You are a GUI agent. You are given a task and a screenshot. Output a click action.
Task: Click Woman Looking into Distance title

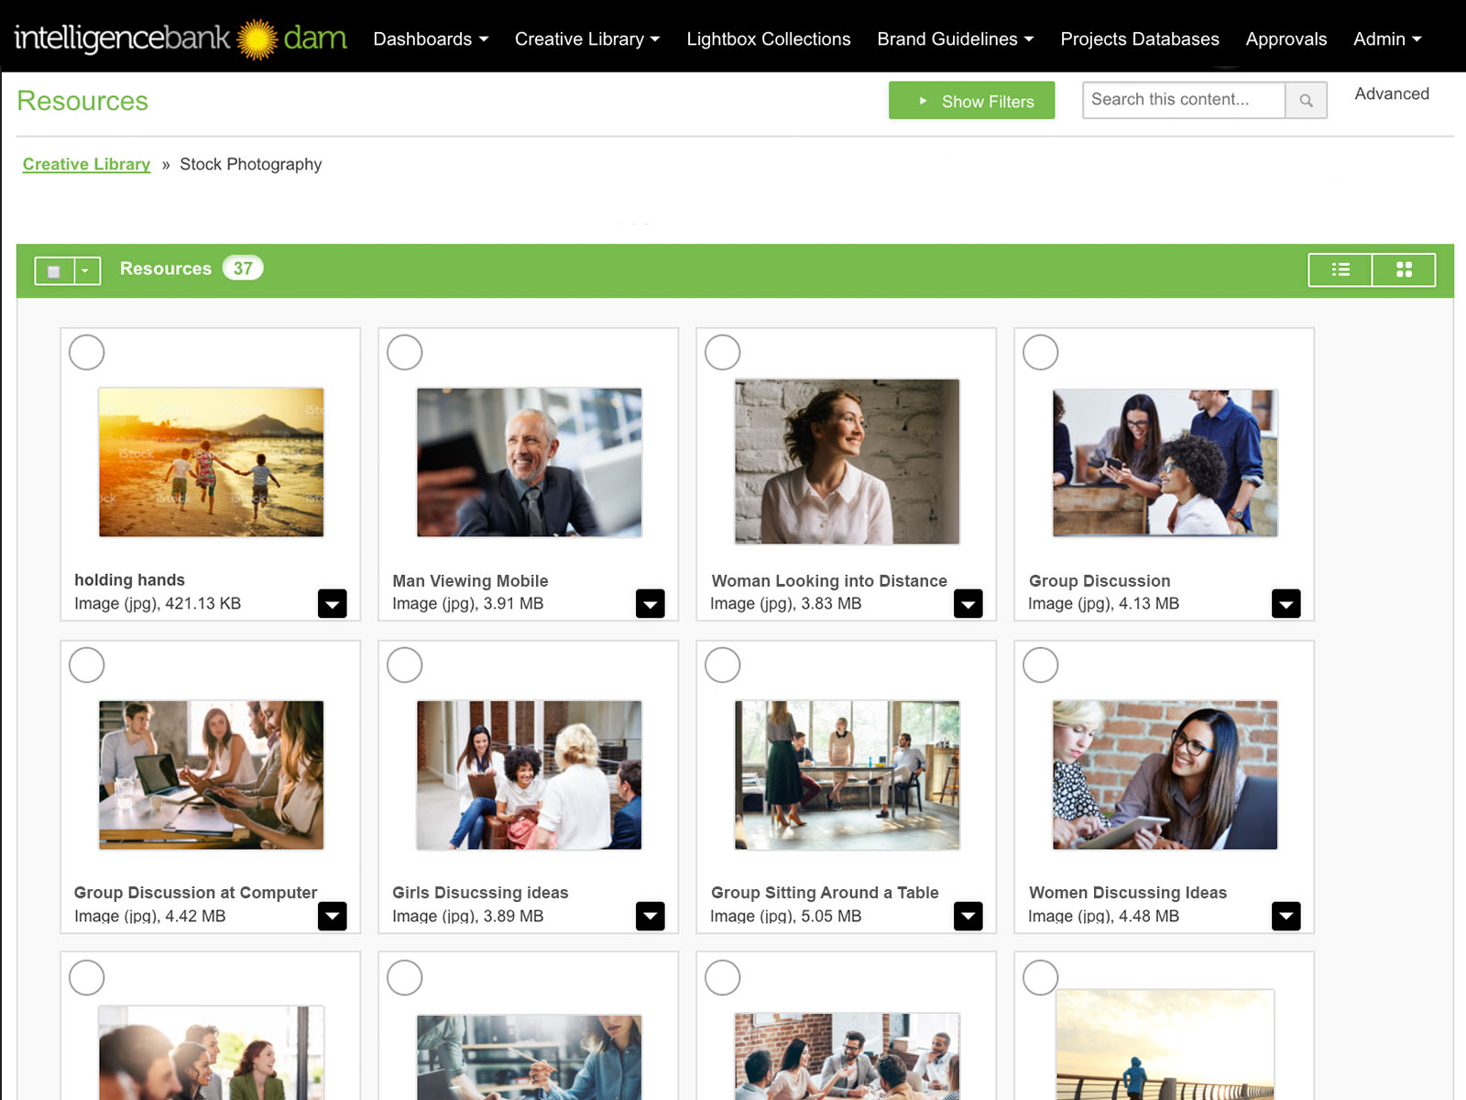pos(829,581)
